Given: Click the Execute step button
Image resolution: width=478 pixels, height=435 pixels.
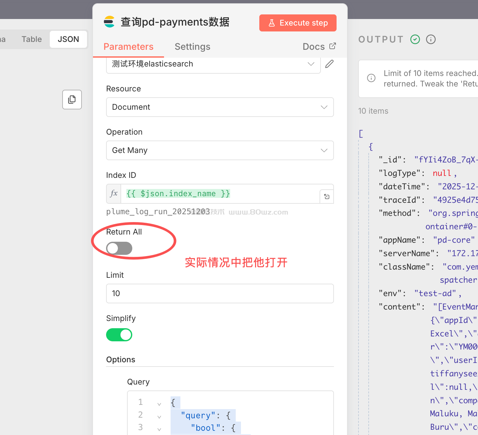Looking at the screenshot, I should click(x=298, y=23).
